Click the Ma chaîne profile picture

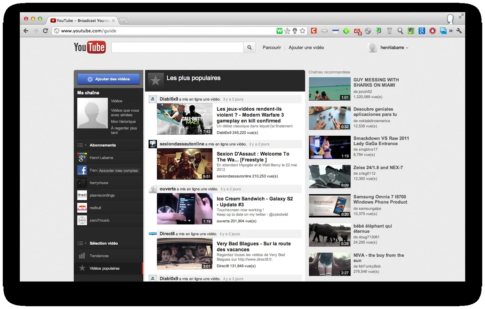(x=93, y=113)
